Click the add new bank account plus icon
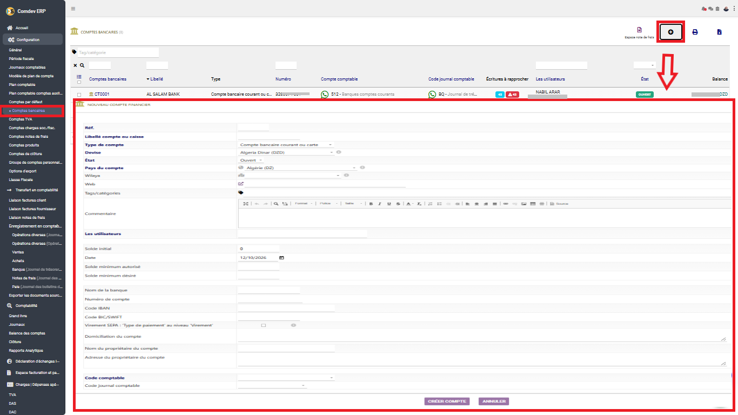Image resolution: width=738 pixels, height=415 pixels. (670, 32)
